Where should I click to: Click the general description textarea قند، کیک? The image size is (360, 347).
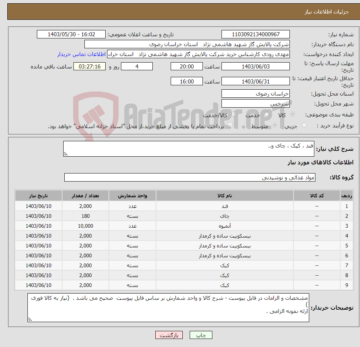coord(189,149)
